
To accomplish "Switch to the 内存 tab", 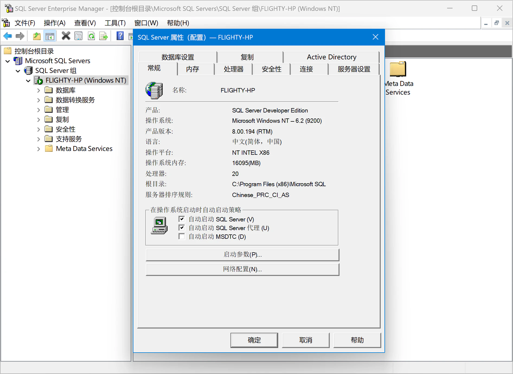I will point(196,69).
